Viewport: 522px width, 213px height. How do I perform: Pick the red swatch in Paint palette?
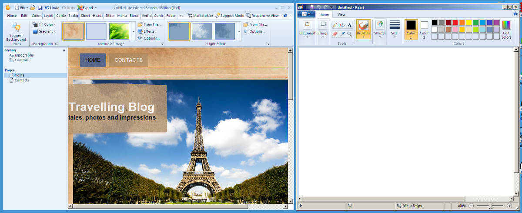point(455,22)
